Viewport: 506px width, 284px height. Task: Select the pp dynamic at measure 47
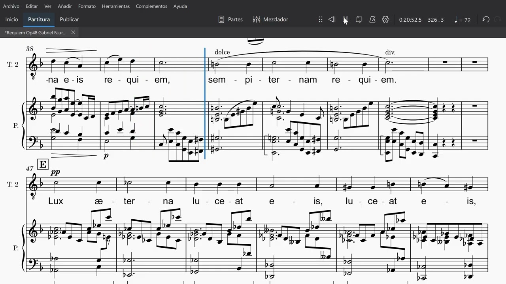(x=55, y=172)
